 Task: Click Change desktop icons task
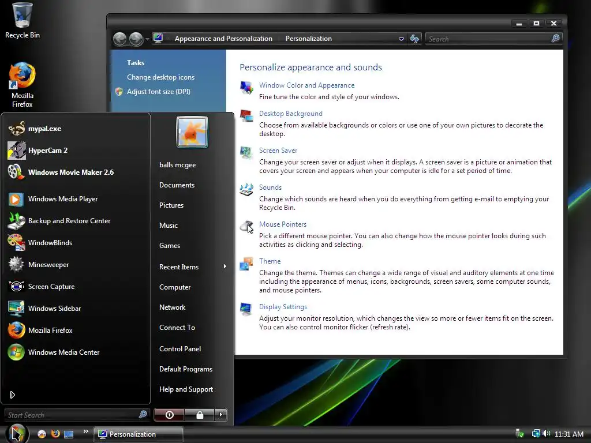coord(160,77)
